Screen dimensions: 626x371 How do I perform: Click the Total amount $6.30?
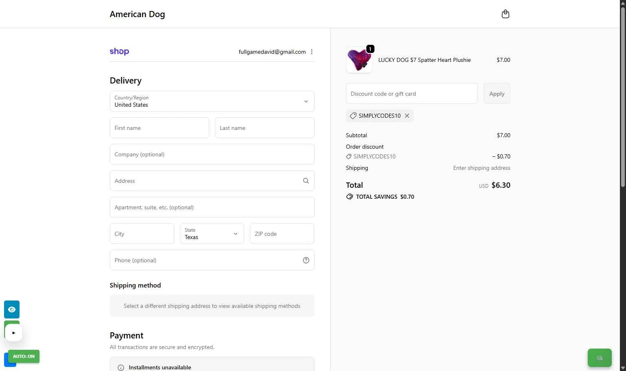coord(501,185)
